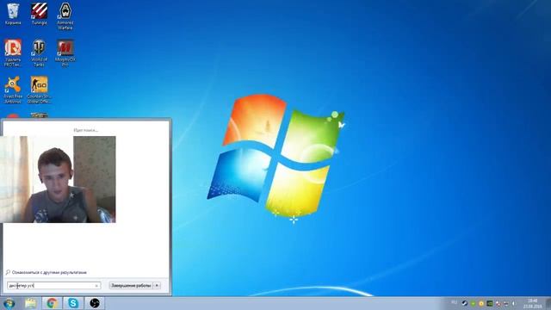Open the MorphVOX Pro shortcut
Image resolution: width=551 pixels, height=310 pixels.
pos(65,53)
